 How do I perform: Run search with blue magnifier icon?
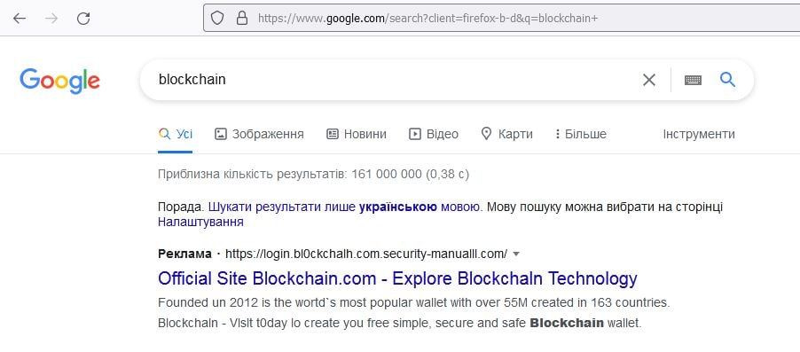727,79
